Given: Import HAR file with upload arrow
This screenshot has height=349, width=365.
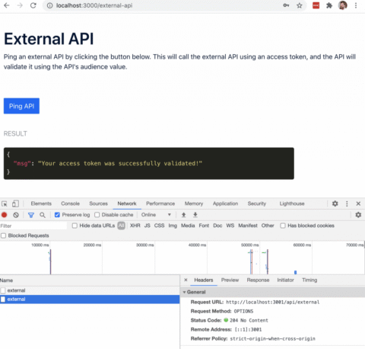Looking at the screenshot, I should point(184,215).
